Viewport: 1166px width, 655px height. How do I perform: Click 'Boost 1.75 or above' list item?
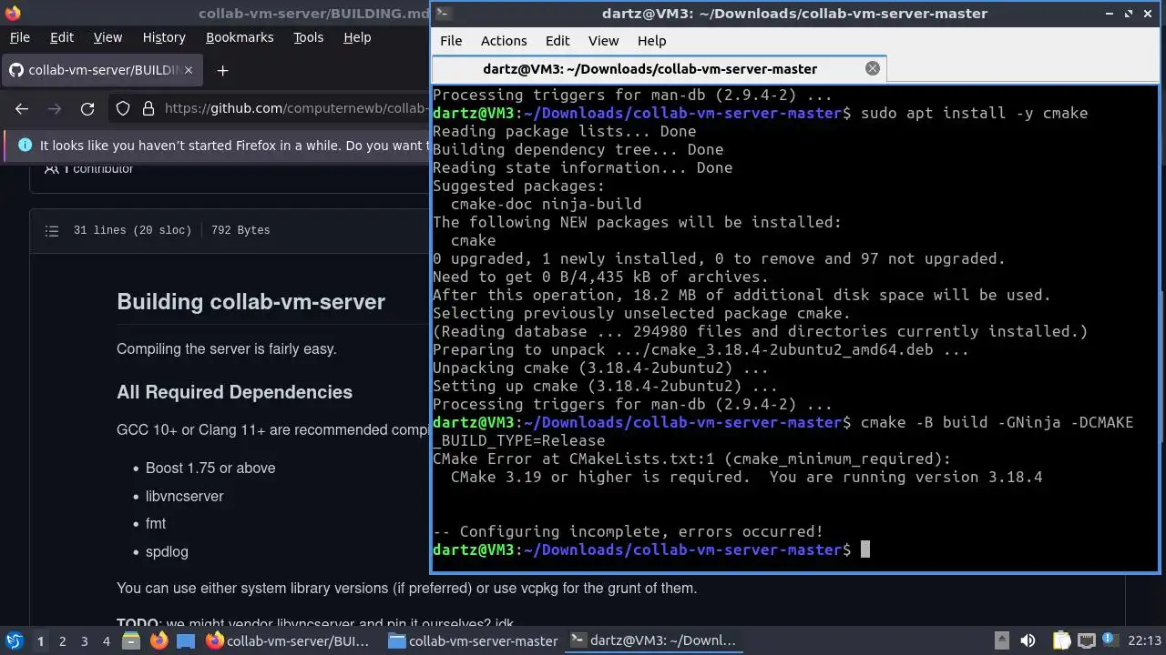click(210, 468)
